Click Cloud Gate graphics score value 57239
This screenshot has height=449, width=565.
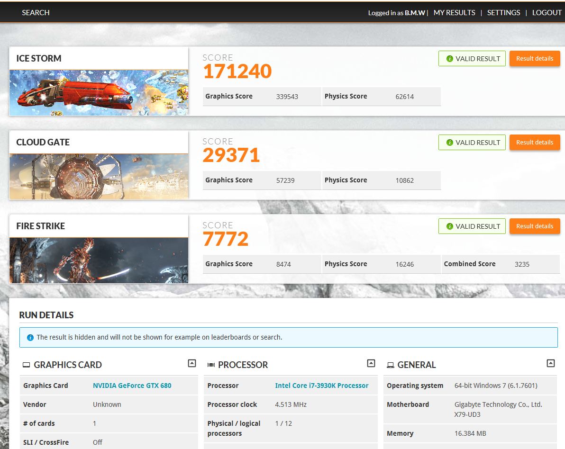point(285,180)
